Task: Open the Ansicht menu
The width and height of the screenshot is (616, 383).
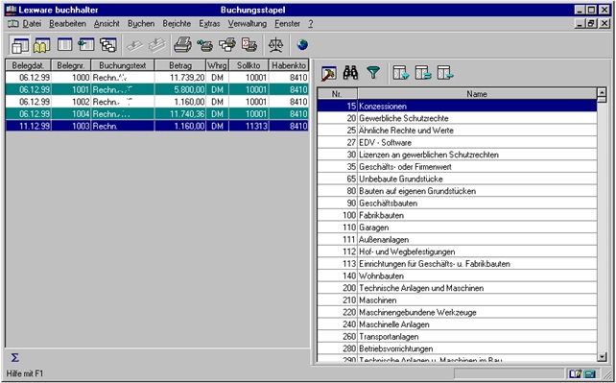Action: point(107,24)
